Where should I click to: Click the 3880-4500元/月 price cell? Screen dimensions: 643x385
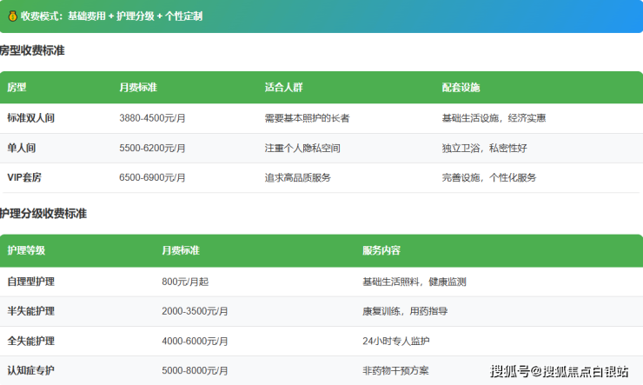pyautogui.click(x=152, y=118)
